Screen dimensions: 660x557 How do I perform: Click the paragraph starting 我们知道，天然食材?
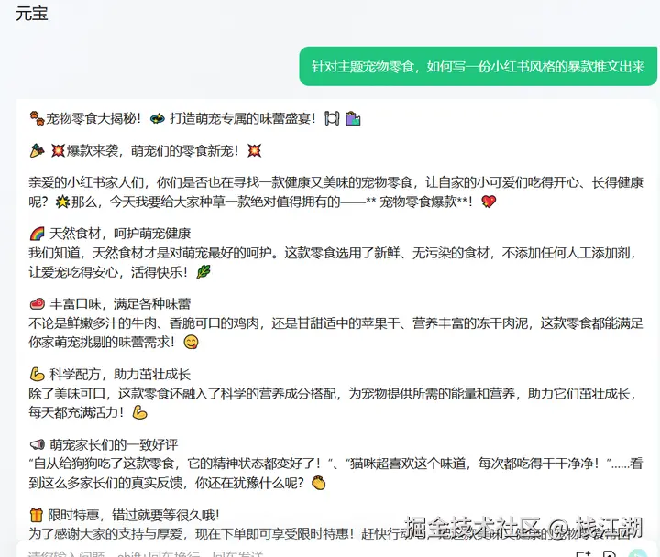point(334,262)
